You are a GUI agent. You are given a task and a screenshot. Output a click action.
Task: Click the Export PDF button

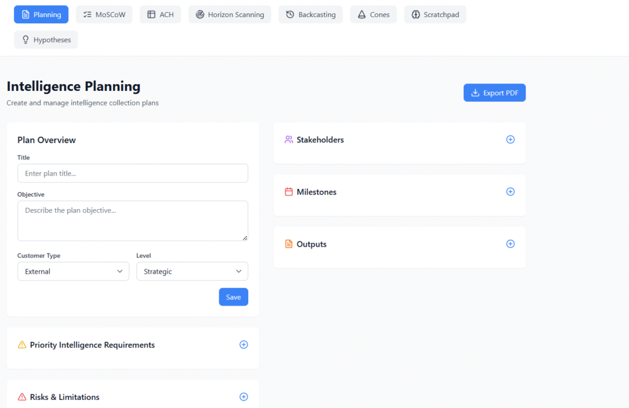coord(494,93)
